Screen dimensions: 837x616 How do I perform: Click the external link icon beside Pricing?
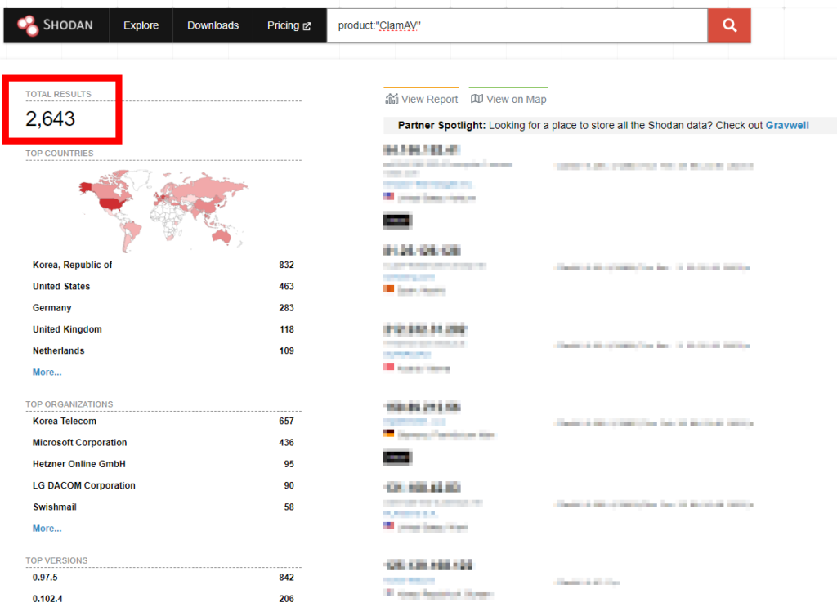click(x=307, y=26)
